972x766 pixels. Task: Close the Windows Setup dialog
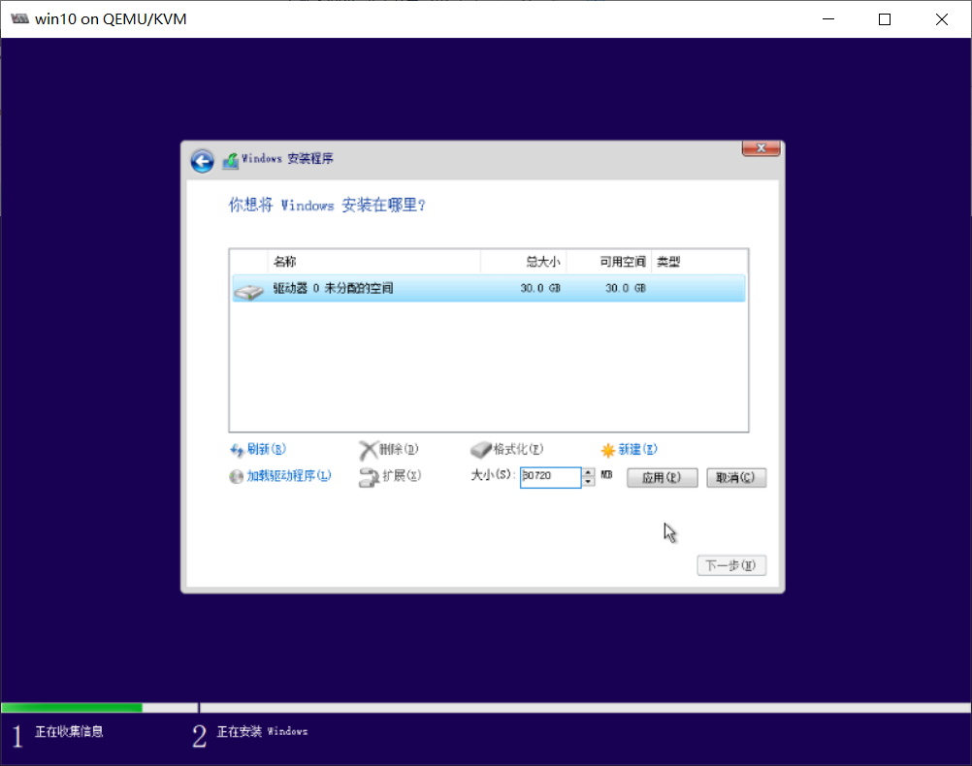(761, 148)
